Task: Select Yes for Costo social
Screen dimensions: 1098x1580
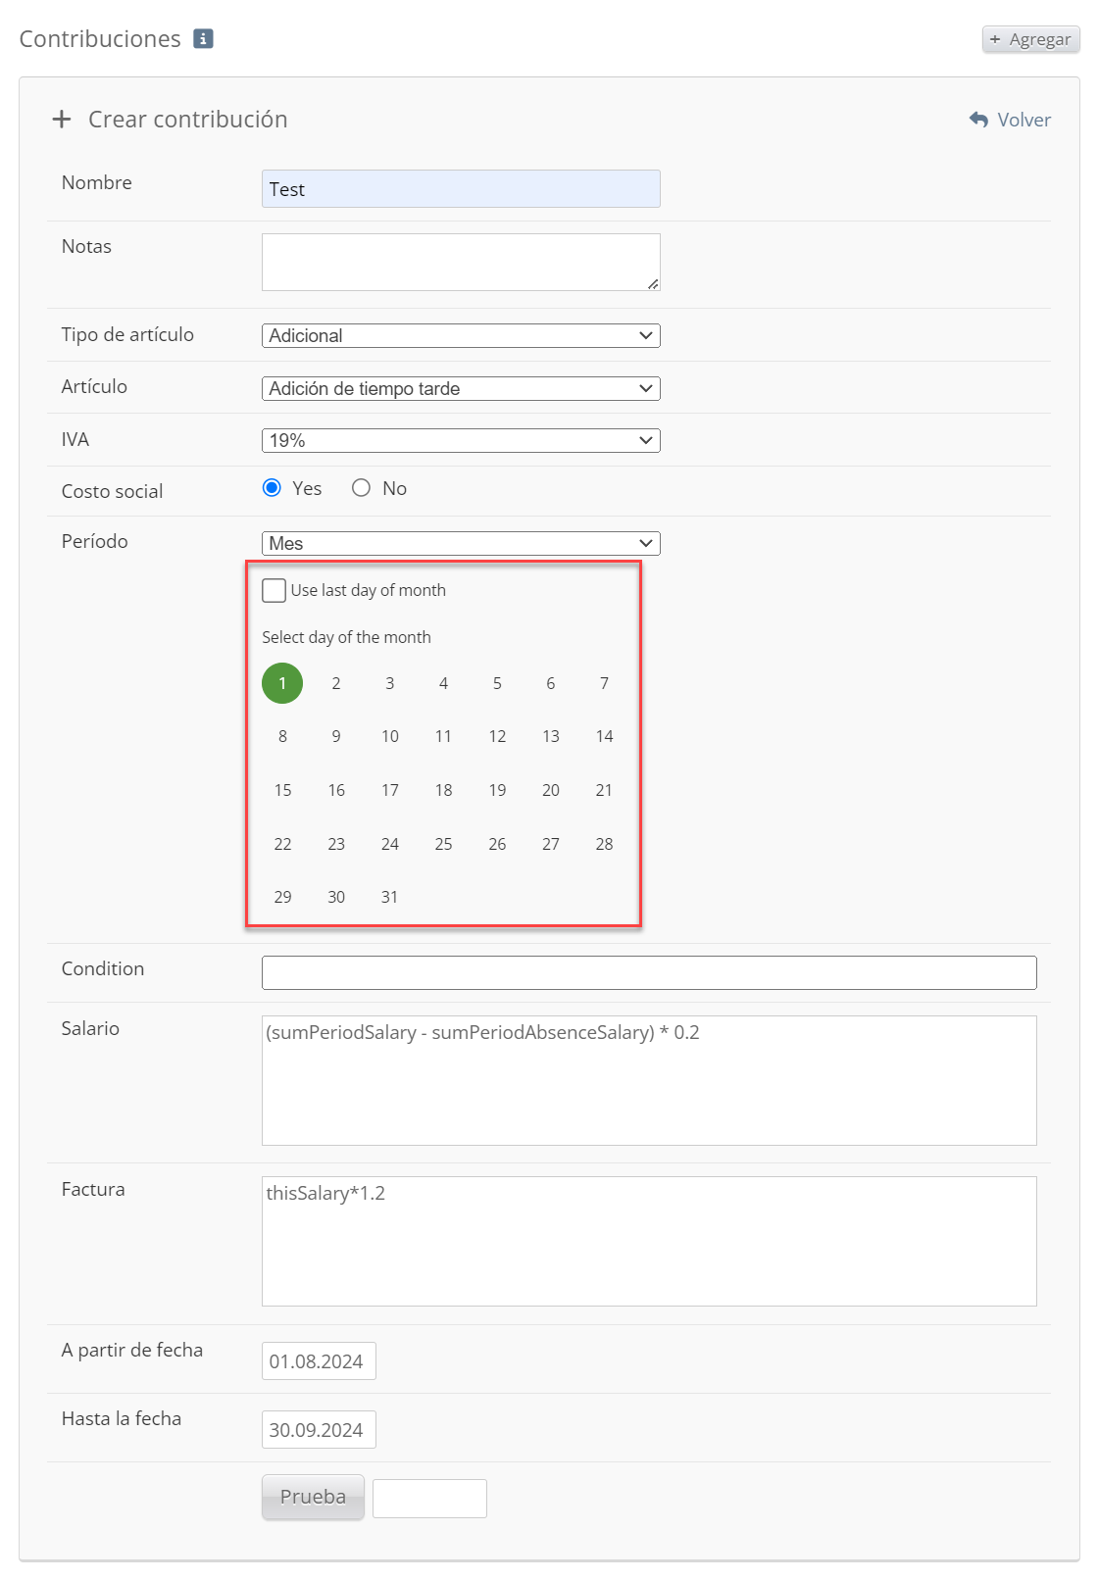Action: point(273,488)
